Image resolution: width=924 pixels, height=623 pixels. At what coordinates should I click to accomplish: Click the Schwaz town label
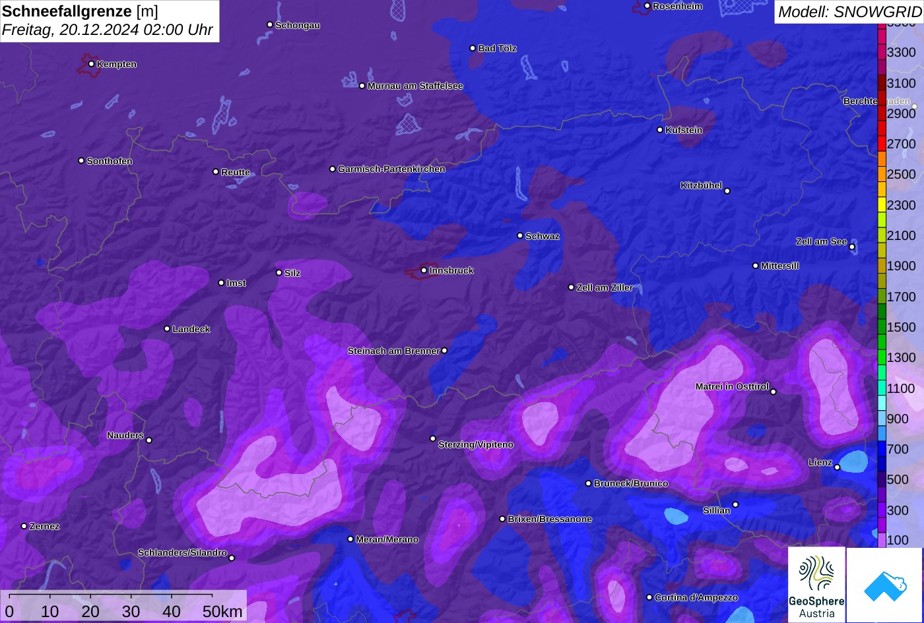pos(543,236)
